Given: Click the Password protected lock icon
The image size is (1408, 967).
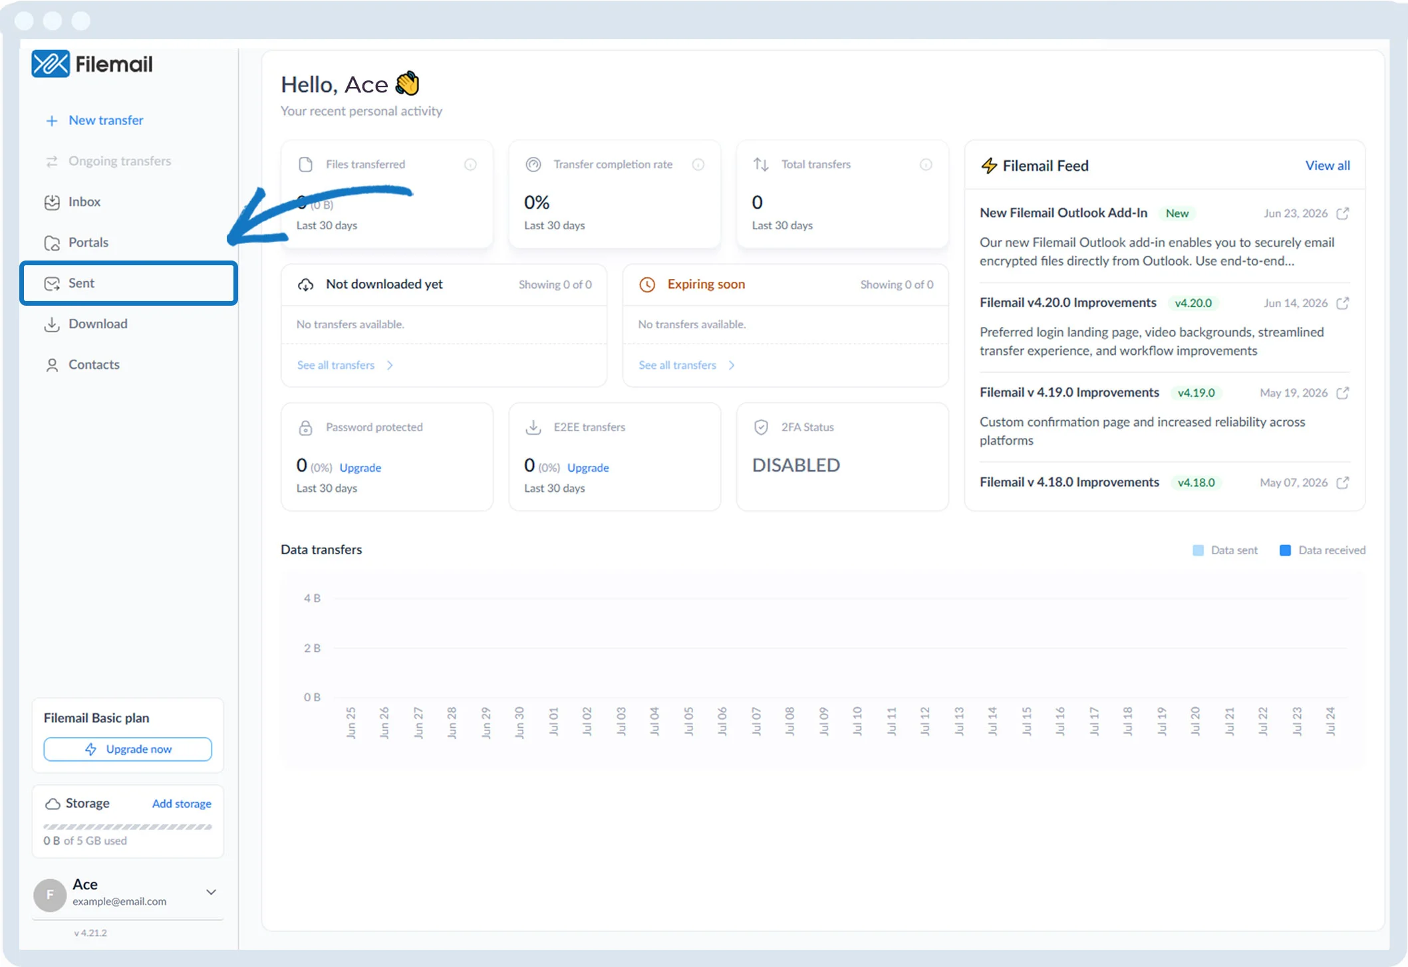Looking at the screenshot, I should pyautogui.click(x=305, y=427).
